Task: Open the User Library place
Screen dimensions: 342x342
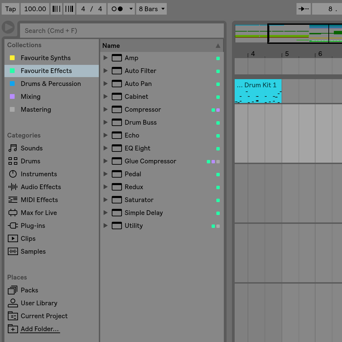Action: (52, 303)
